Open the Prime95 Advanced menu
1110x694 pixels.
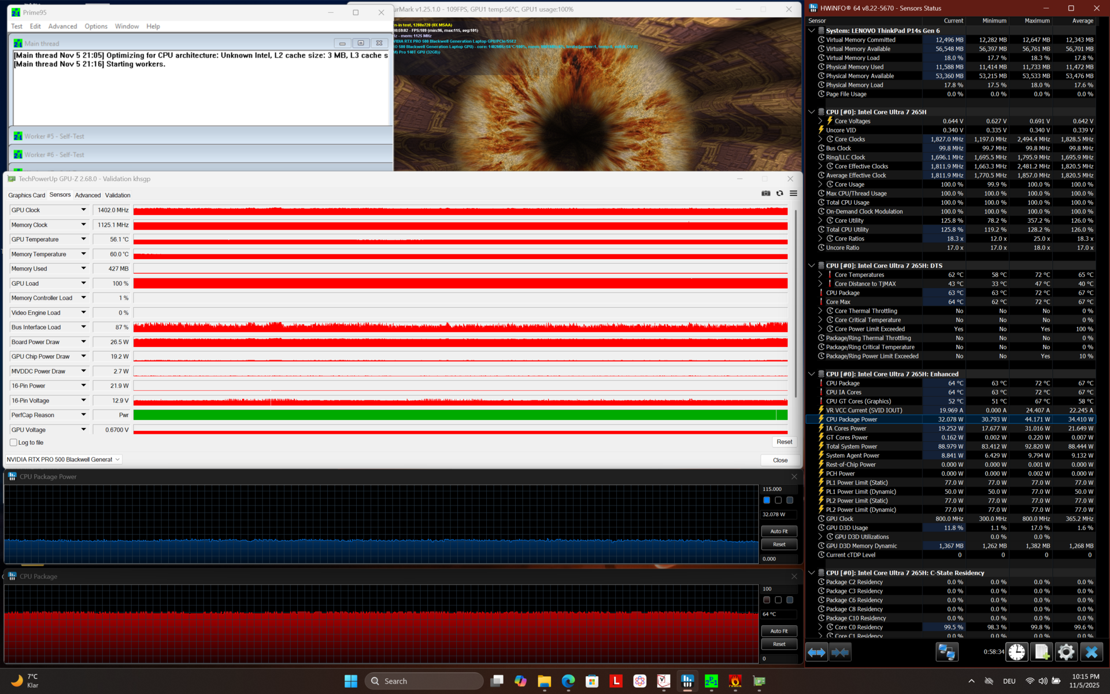pos(62,27)
